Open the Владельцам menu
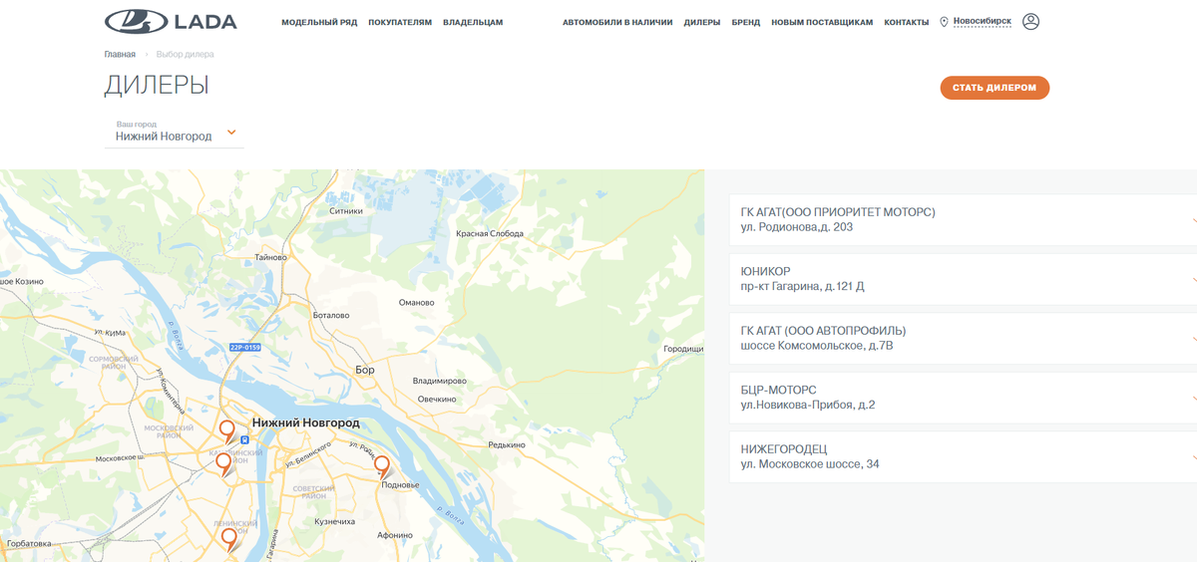This screenshot has height=562, width=1197. [473, 22]
